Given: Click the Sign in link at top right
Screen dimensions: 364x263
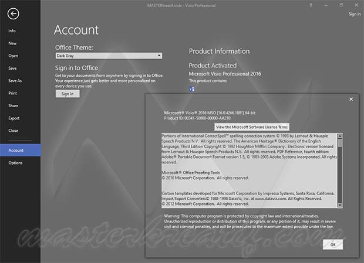Looking at the screenshot, I should click(355, 14).
